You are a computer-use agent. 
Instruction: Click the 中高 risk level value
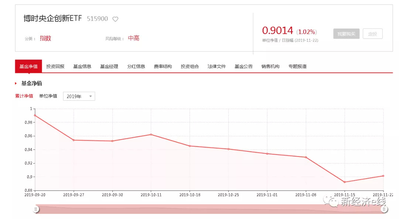click(x=134, y=38)
